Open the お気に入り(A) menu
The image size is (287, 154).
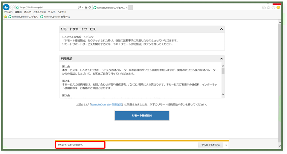[39, 12]
